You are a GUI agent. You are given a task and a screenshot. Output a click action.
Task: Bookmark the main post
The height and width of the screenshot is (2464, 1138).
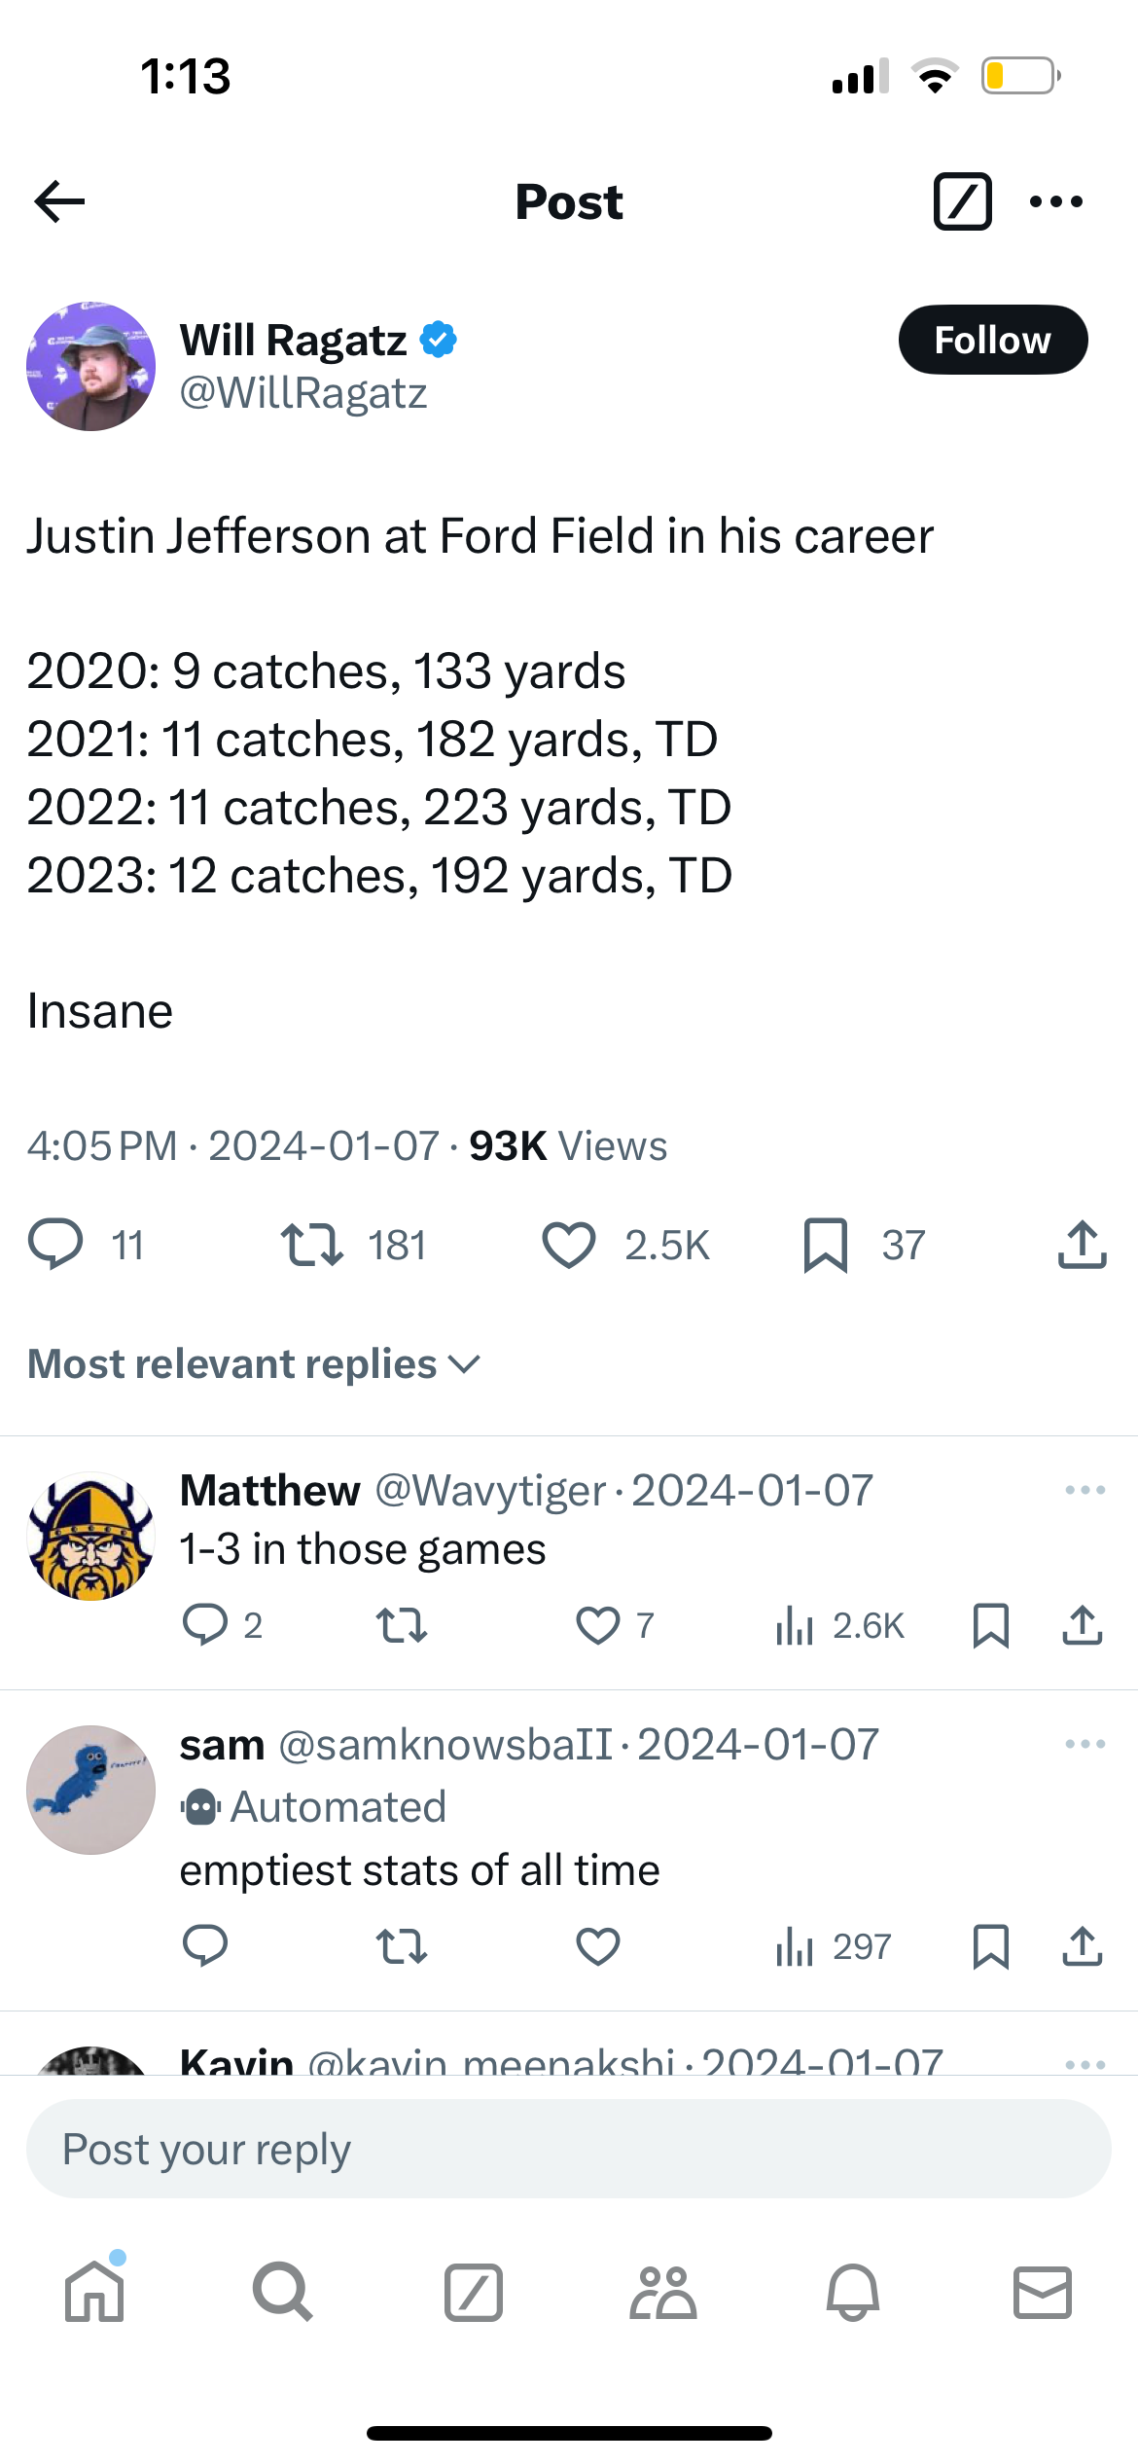[826, 1245]
